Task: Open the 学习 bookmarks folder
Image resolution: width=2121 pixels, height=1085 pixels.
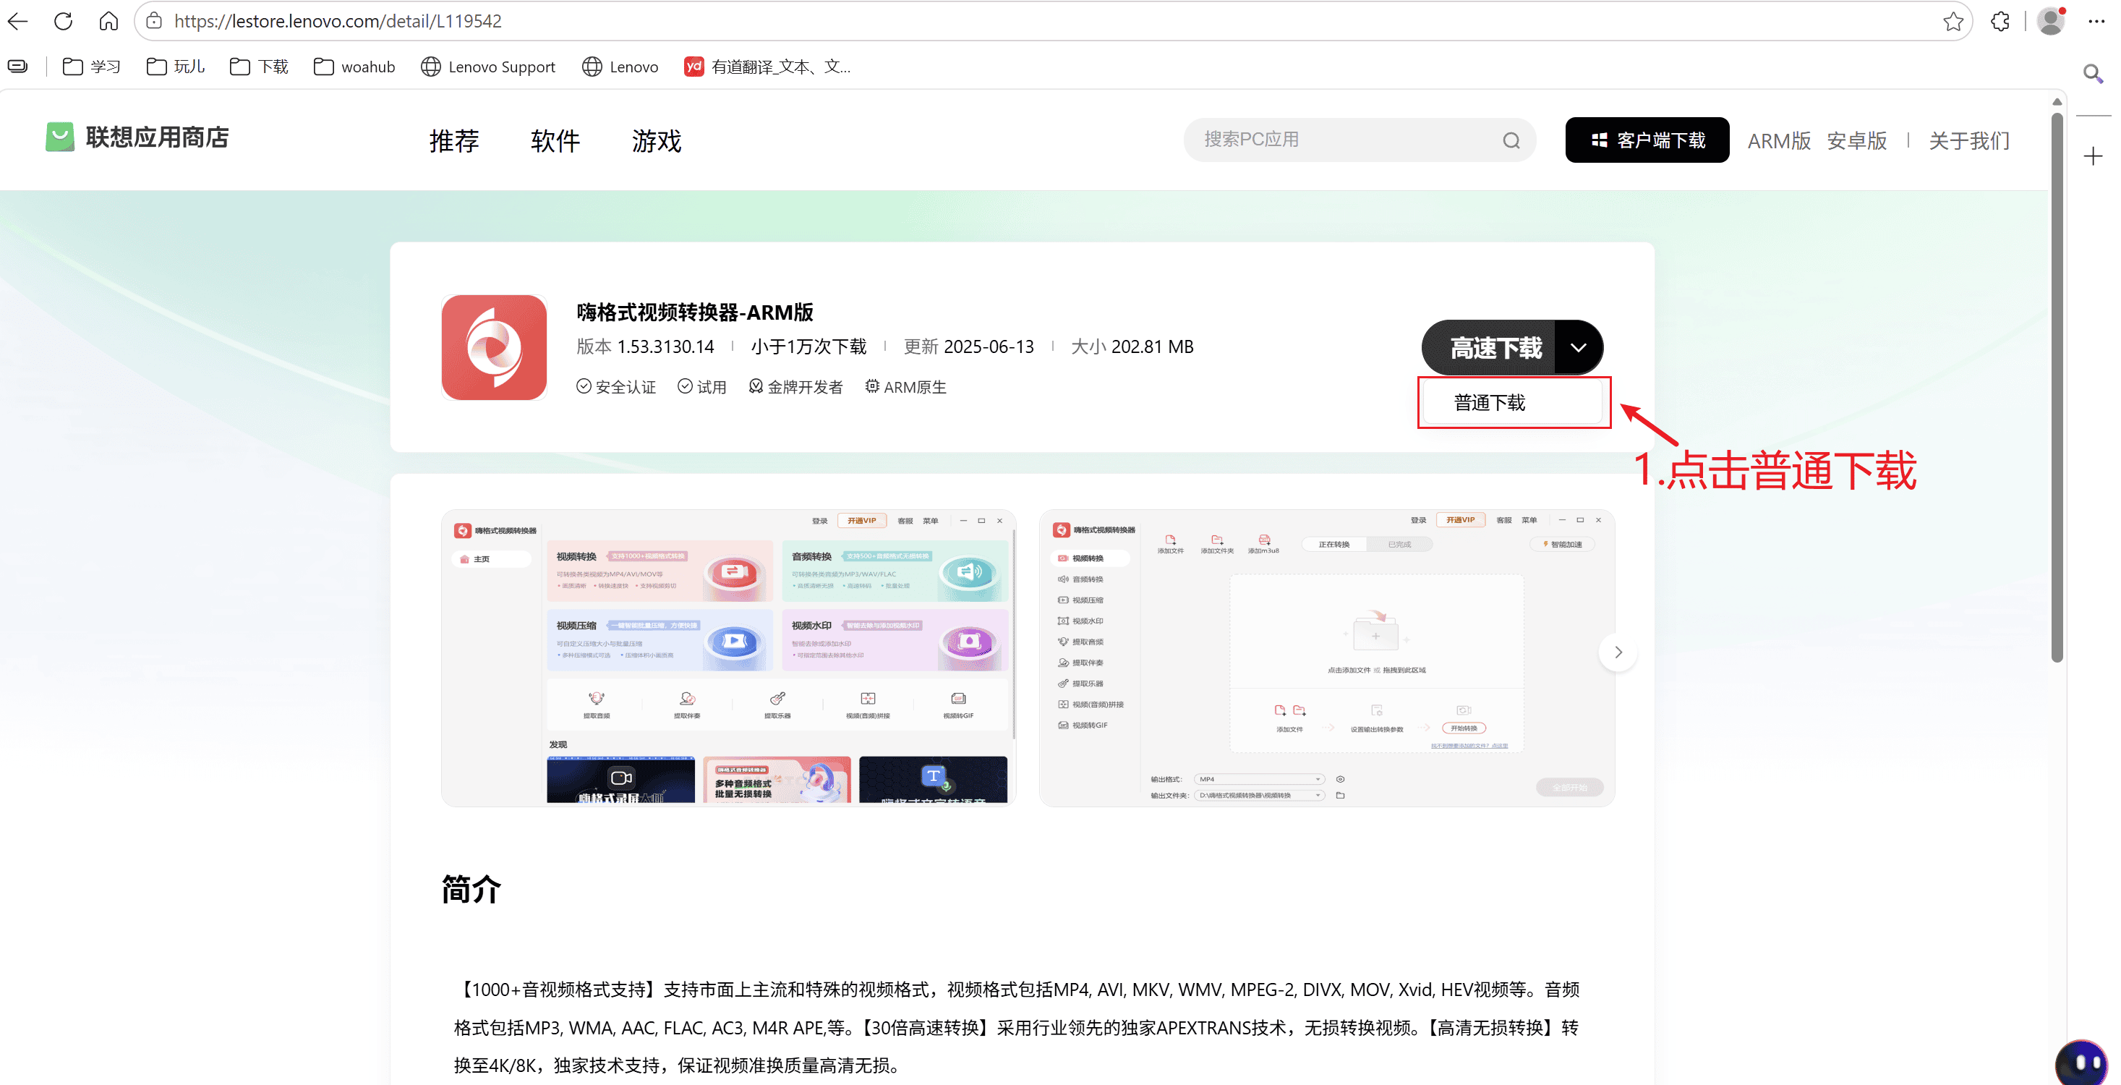Action: (91, 67)
